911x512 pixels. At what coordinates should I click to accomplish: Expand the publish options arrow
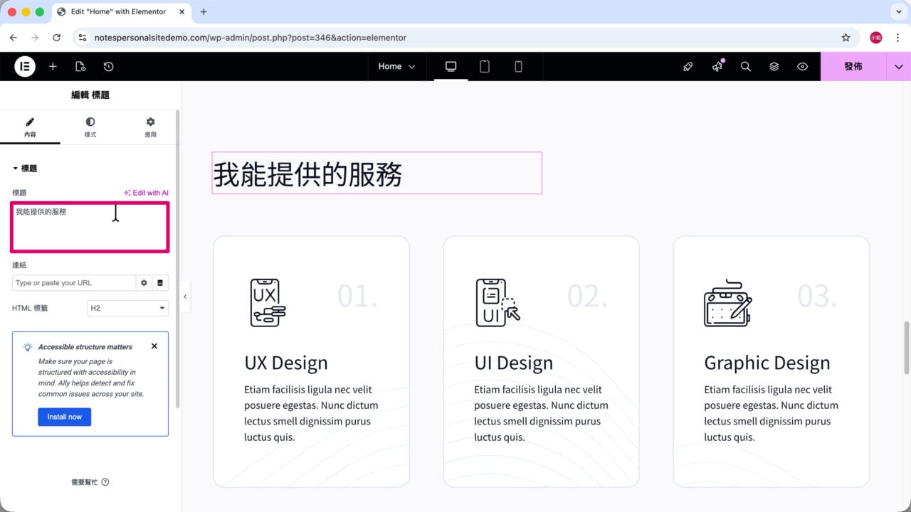[x=899, y=66]
